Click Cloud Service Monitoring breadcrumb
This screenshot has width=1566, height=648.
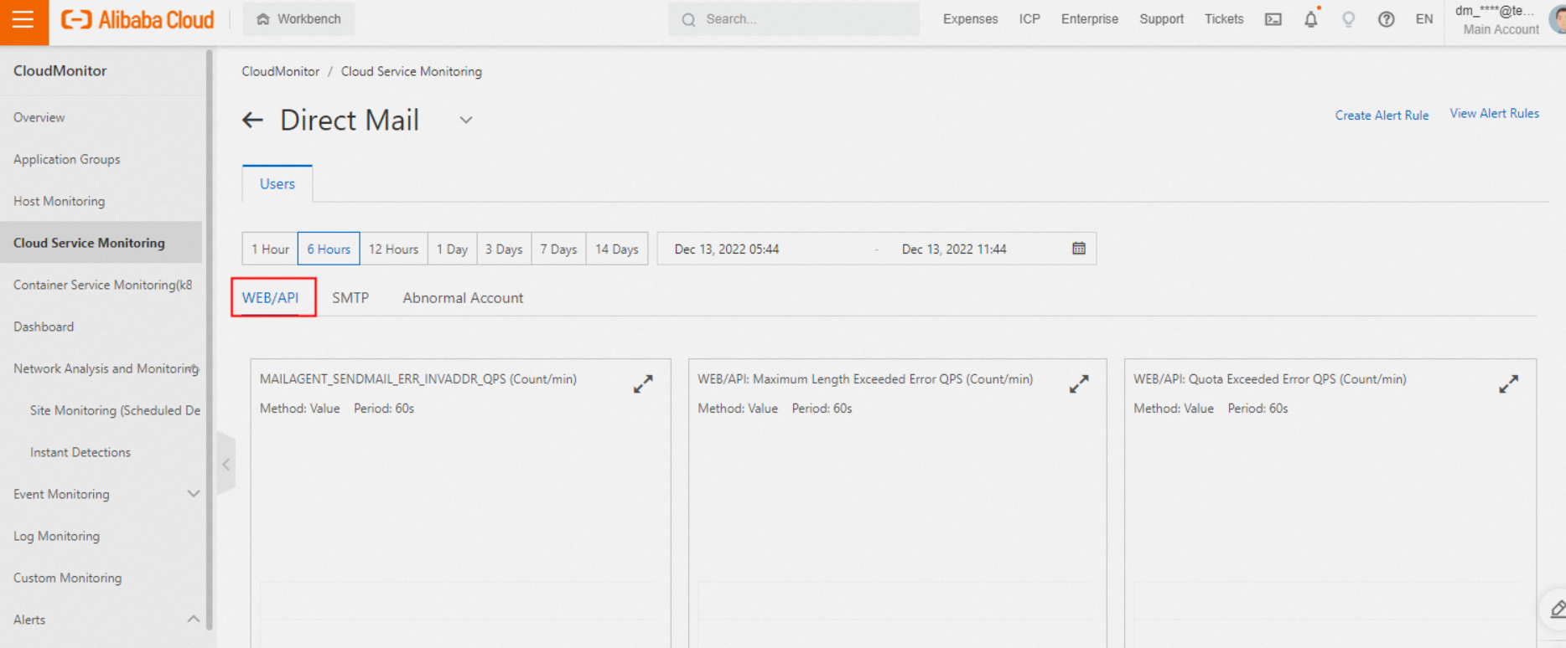click(x=411, y=71)
